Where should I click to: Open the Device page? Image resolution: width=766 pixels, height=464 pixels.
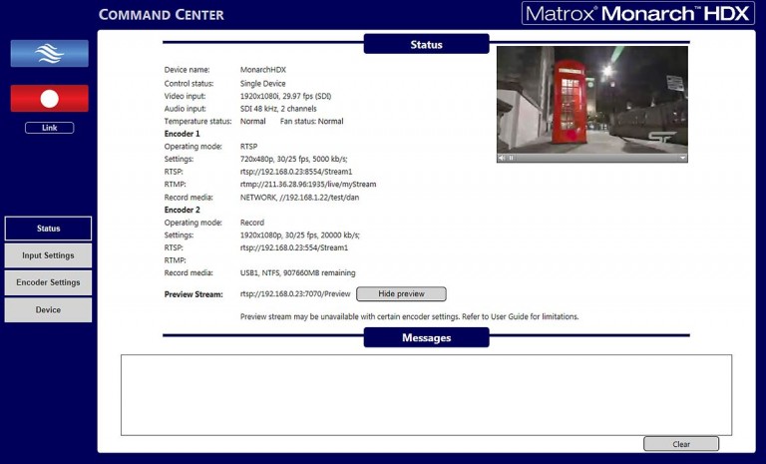coord(48,310)
